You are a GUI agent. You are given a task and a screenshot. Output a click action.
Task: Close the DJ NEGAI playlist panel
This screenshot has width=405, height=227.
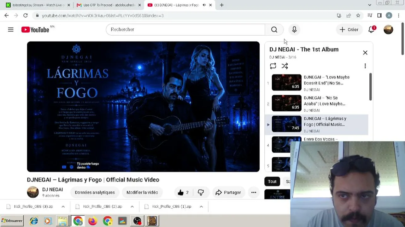point(365,53)
